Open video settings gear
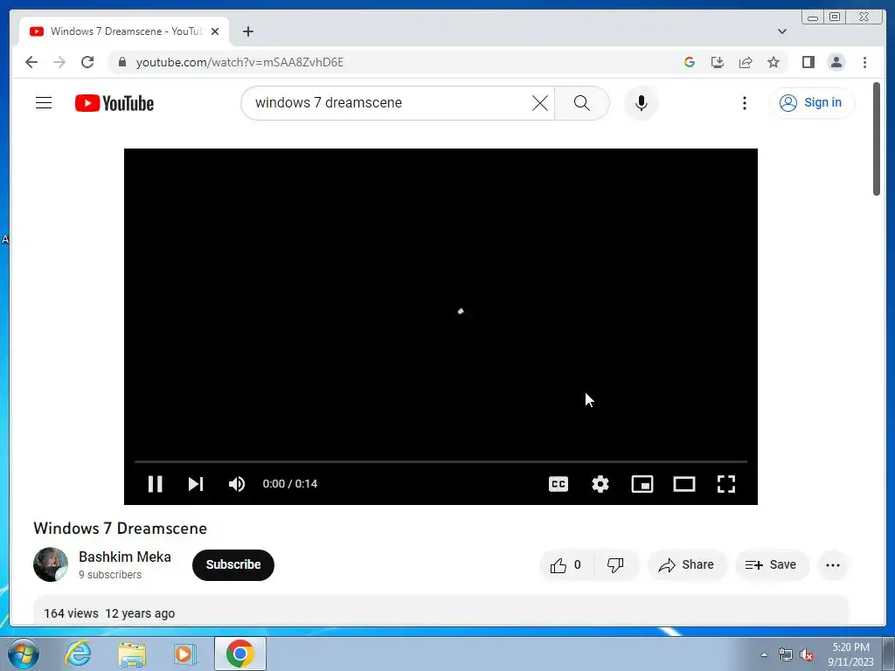 [x=600, y=484]
